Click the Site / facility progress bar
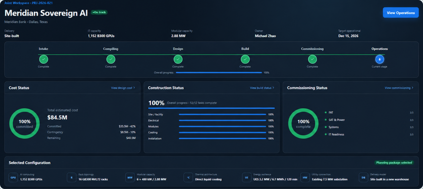 pyautogui.click(x=222, y=114)
